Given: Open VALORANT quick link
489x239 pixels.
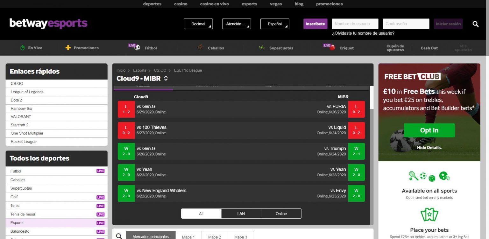Looking at the screenshot, I should coord(57,117).
